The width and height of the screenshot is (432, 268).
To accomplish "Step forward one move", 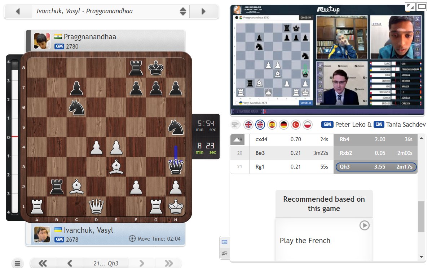I will (x=142, y=263).
